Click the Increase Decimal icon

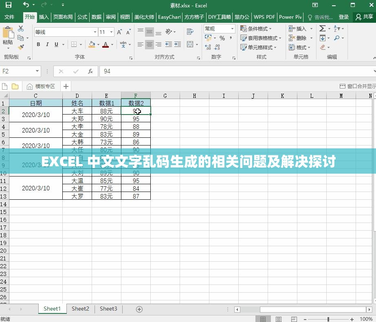208,47
